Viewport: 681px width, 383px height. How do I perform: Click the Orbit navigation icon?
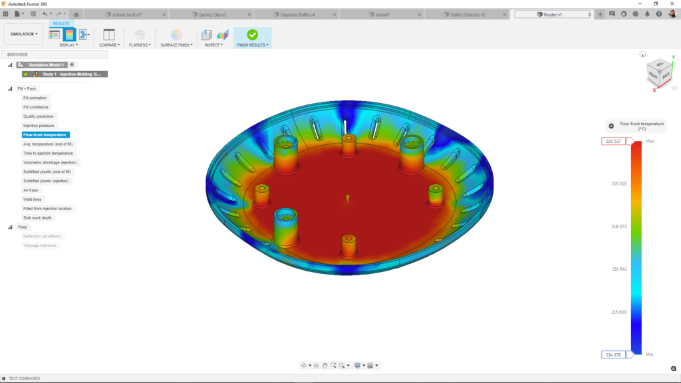303,366
